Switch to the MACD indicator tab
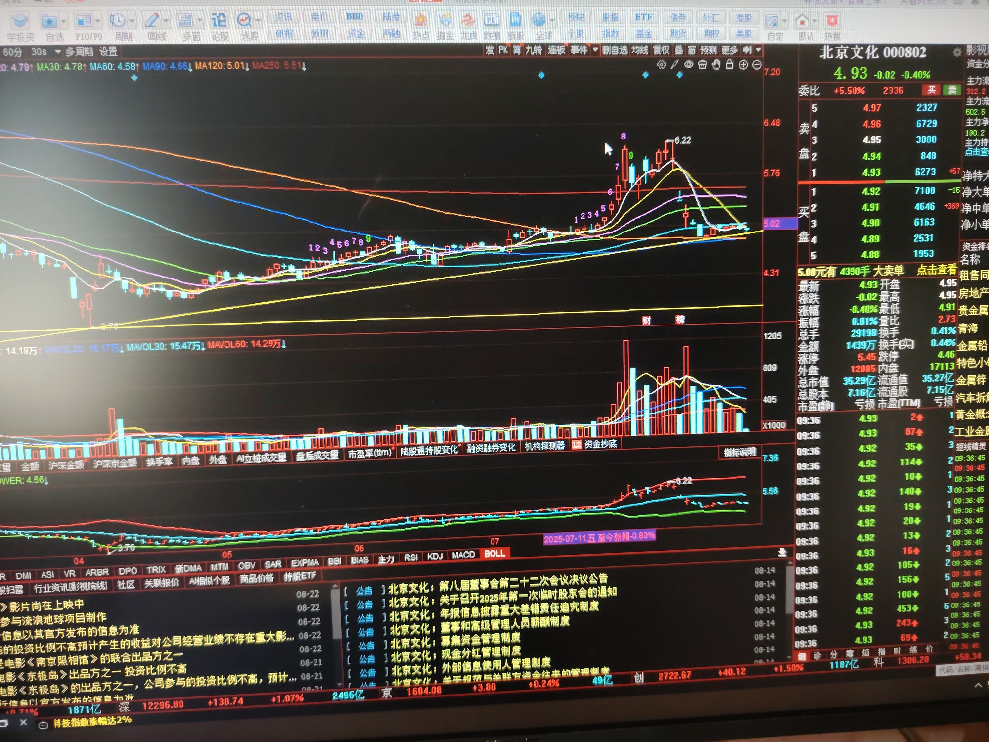The width and height of the screenshot is (989, 742). (x=463, y=556)
